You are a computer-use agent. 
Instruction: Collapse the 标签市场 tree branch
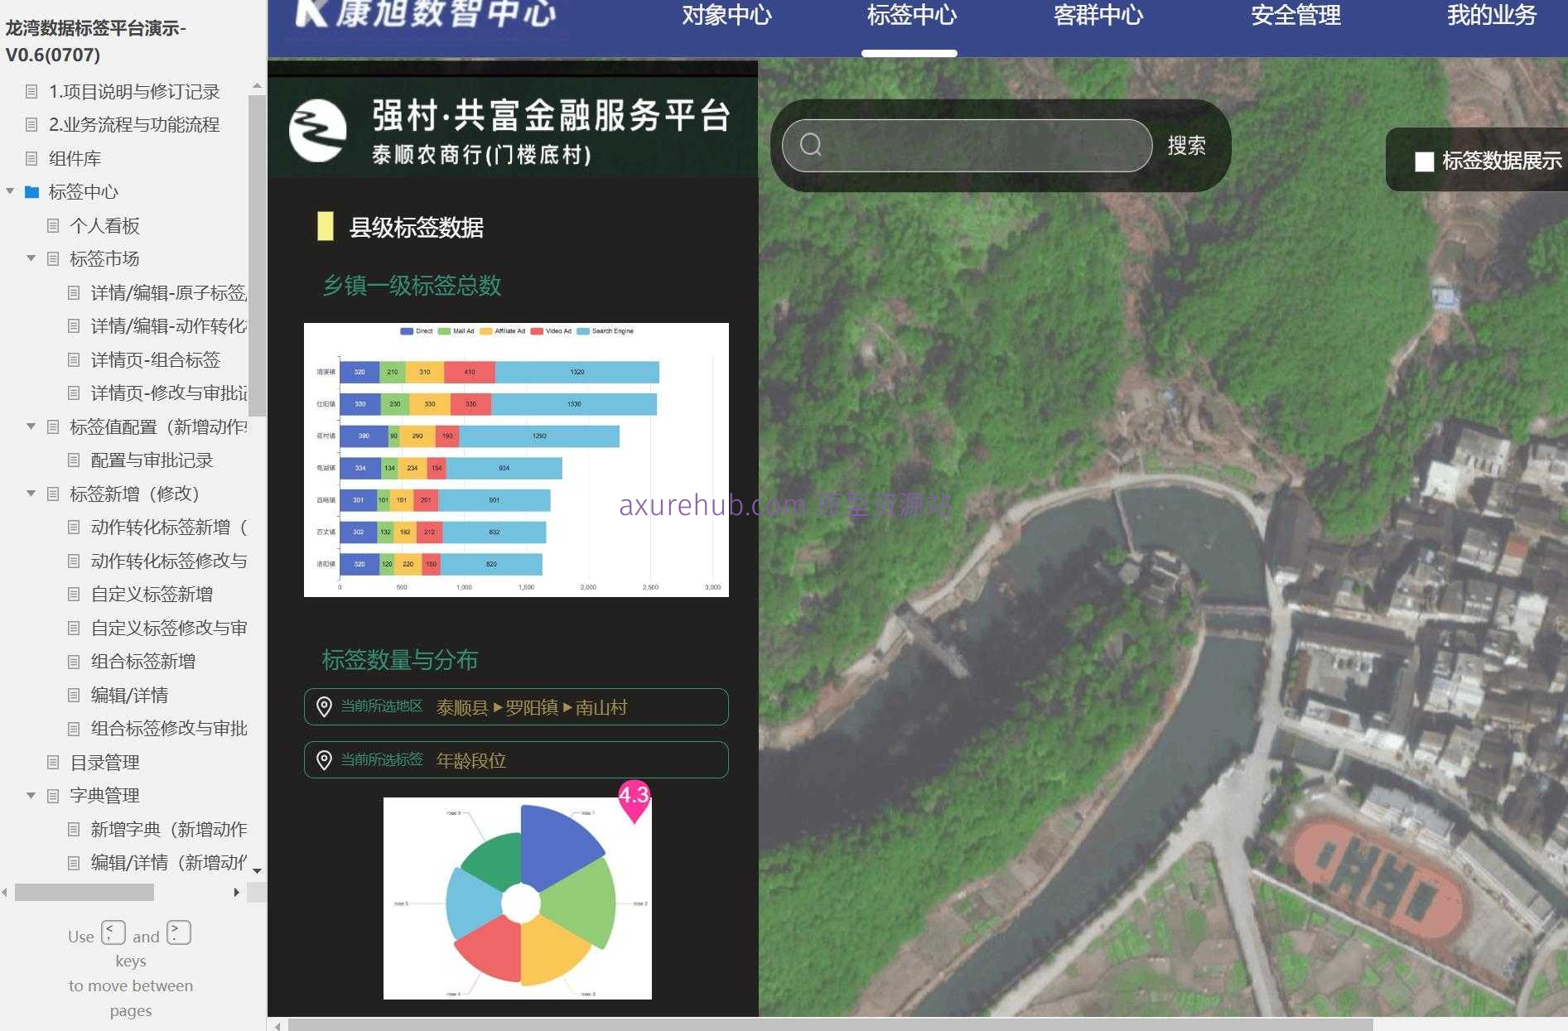point(31,258)
